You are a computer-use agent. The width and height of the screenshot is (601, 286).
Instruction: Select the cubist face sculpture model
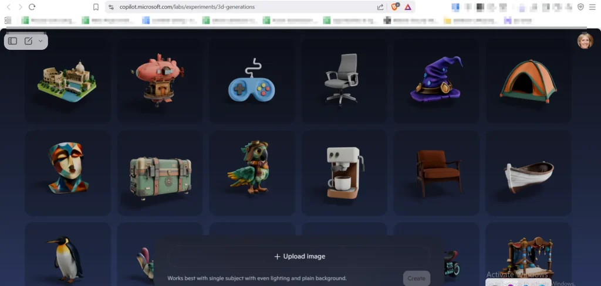(68, 173)
